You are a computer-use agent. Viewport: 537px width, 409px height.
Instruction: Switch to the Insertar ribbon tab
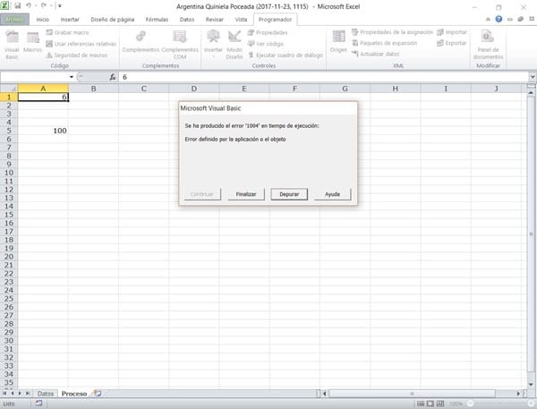70,20
